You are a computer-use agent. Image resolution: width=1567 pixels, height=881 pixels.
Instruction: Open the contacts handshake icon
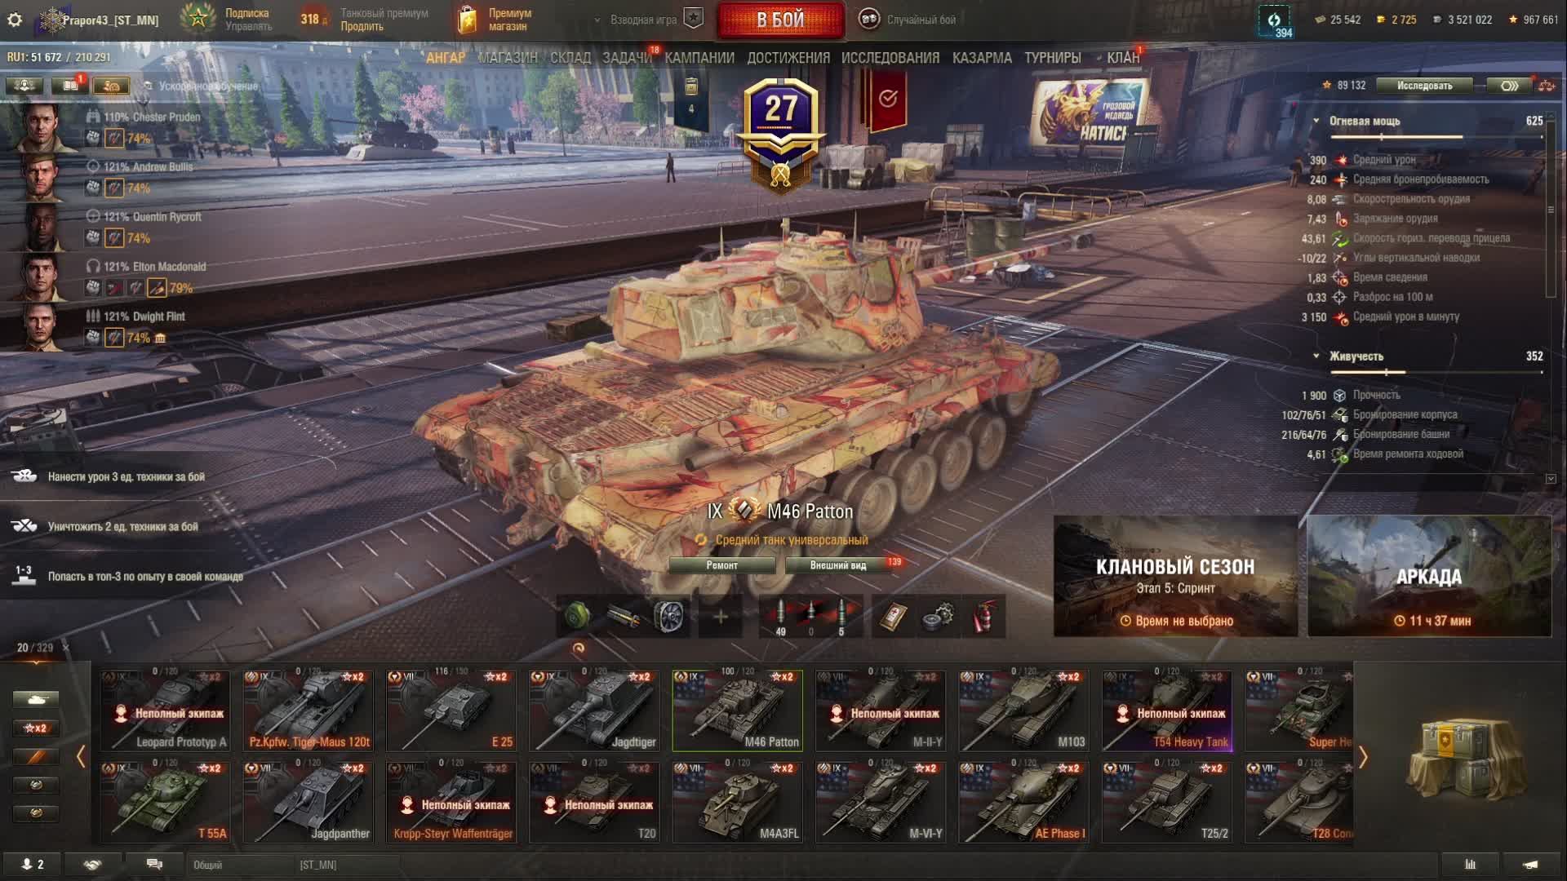click(92, 865)
